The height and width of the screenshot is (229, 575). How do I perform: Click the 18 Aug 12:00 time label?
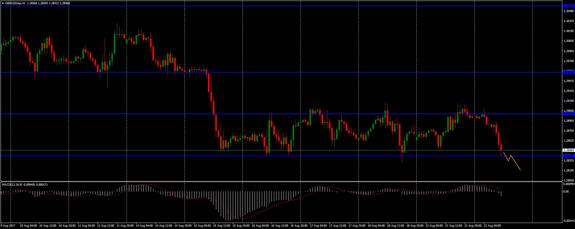click(396, 225)
